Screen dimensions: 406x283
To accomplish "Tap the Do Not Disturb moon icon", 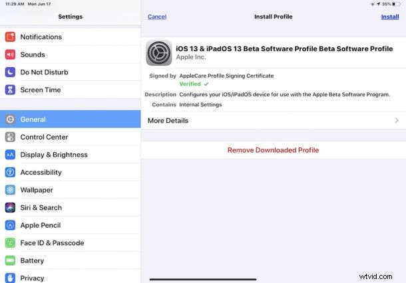I will (x=10, y=72).
